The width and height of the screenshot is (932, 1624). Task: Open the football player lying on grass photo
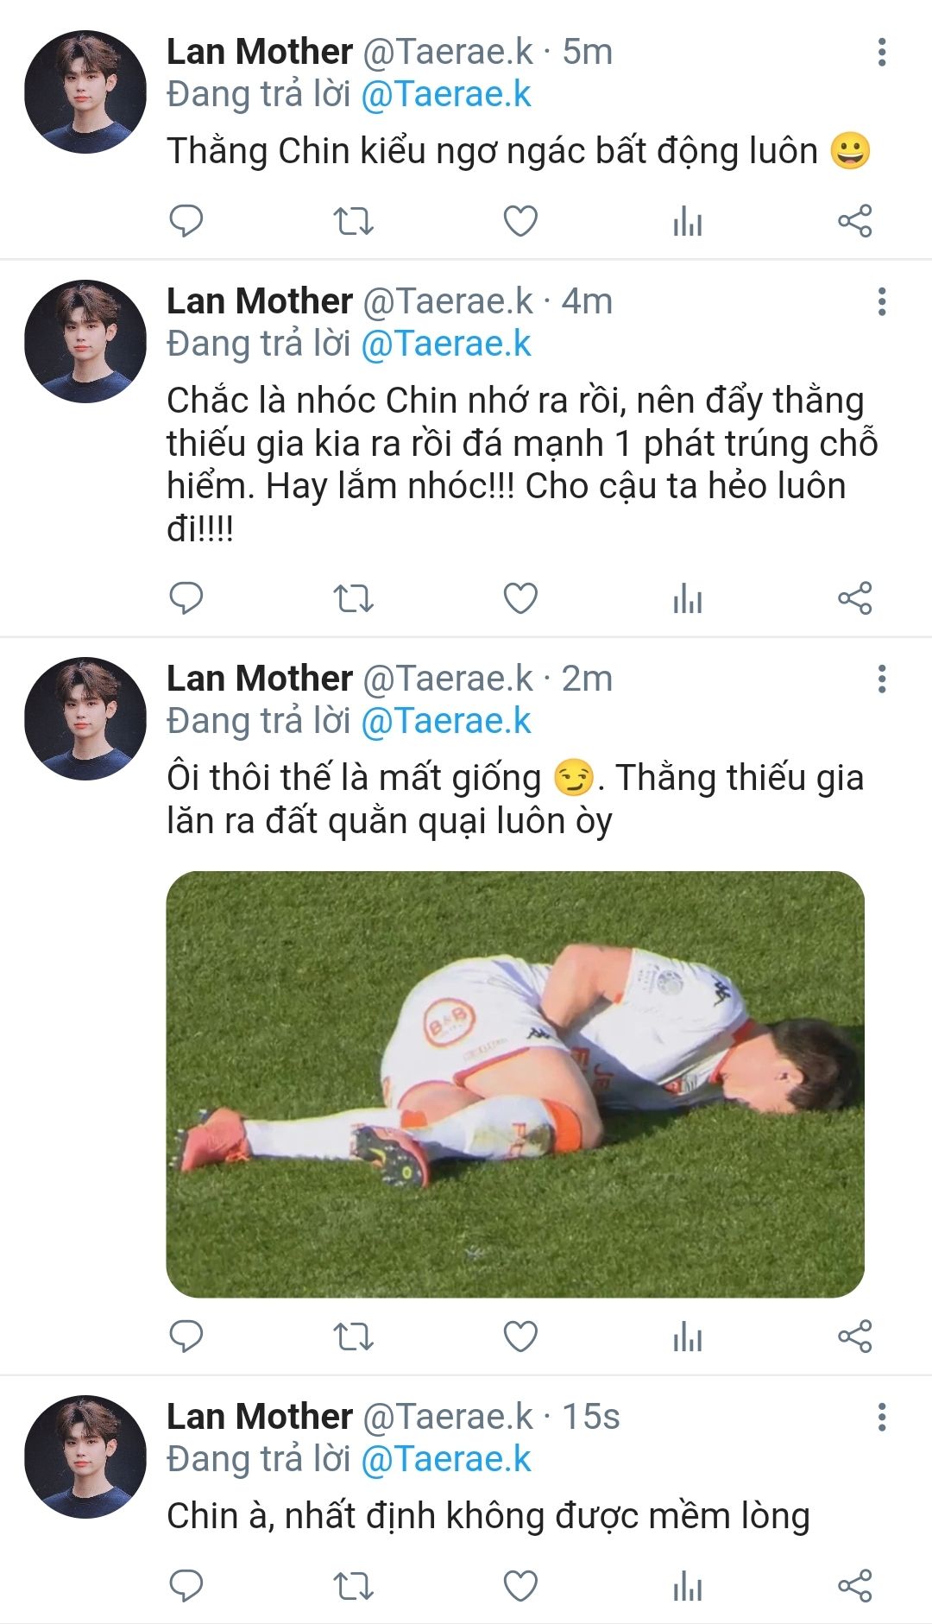pyautogui.click(x=515, y=1084)
